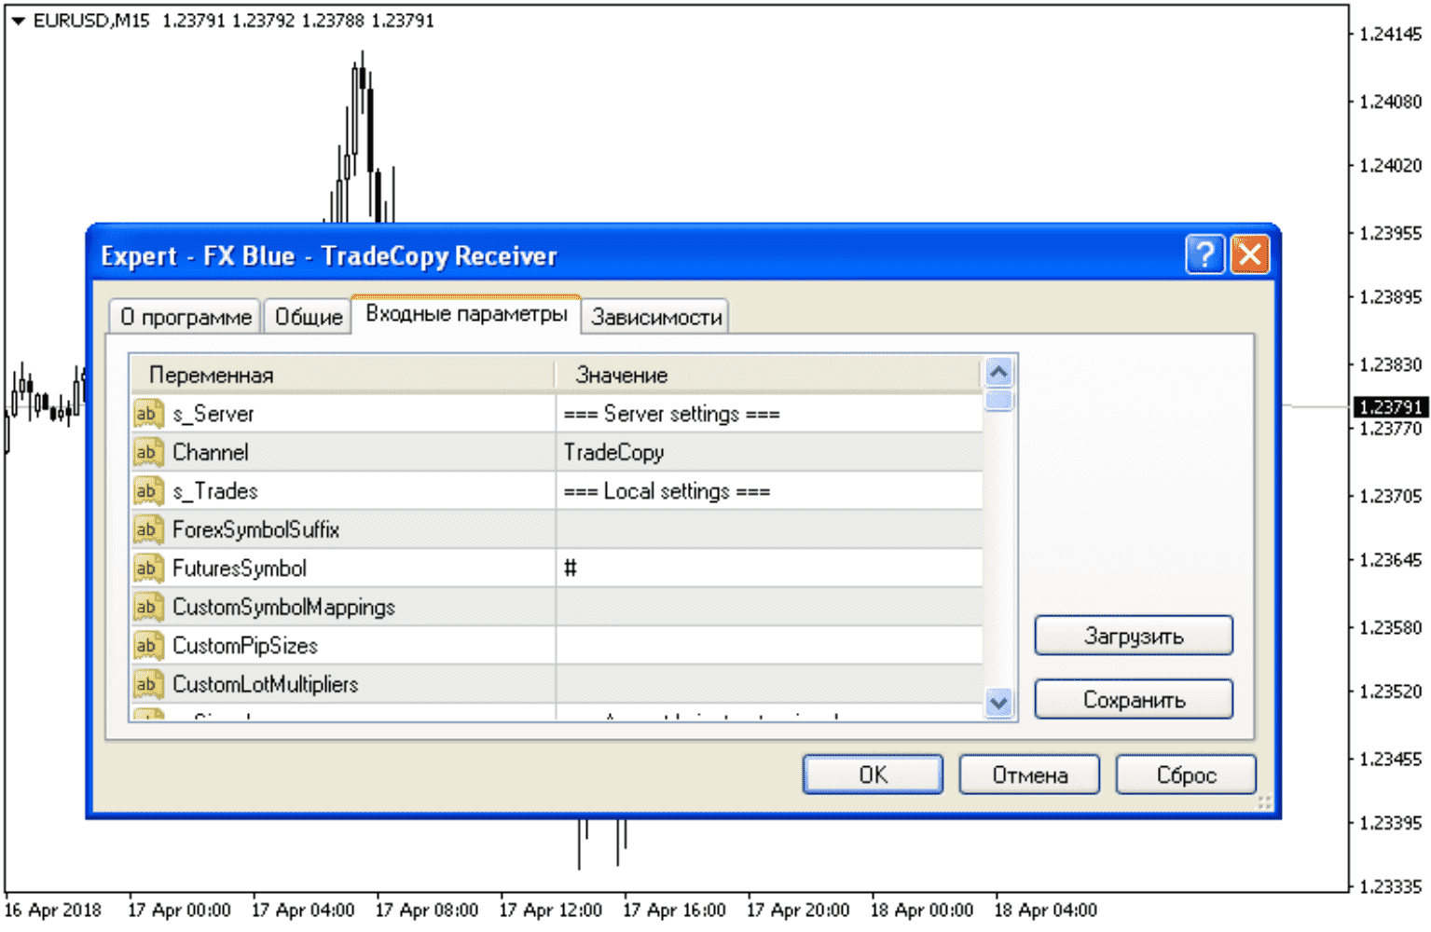This screenshot has width=1431, height=932.
Task: Reset parameters with the Сброс button
Action: (1186, 774)
